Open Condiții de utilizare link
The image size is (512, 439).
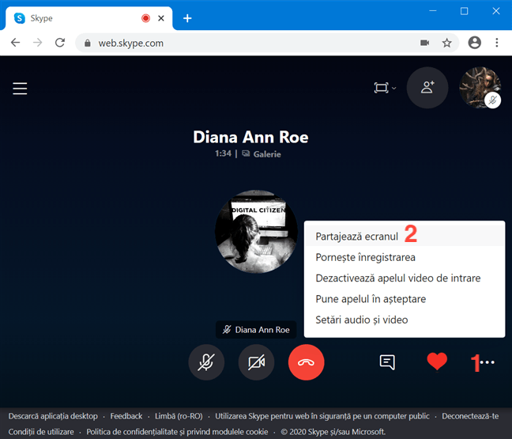[x=41, y=432]
